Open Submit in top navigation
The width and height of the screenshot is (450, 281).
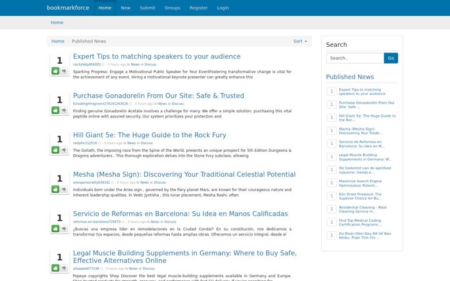(x=147, y=7)
